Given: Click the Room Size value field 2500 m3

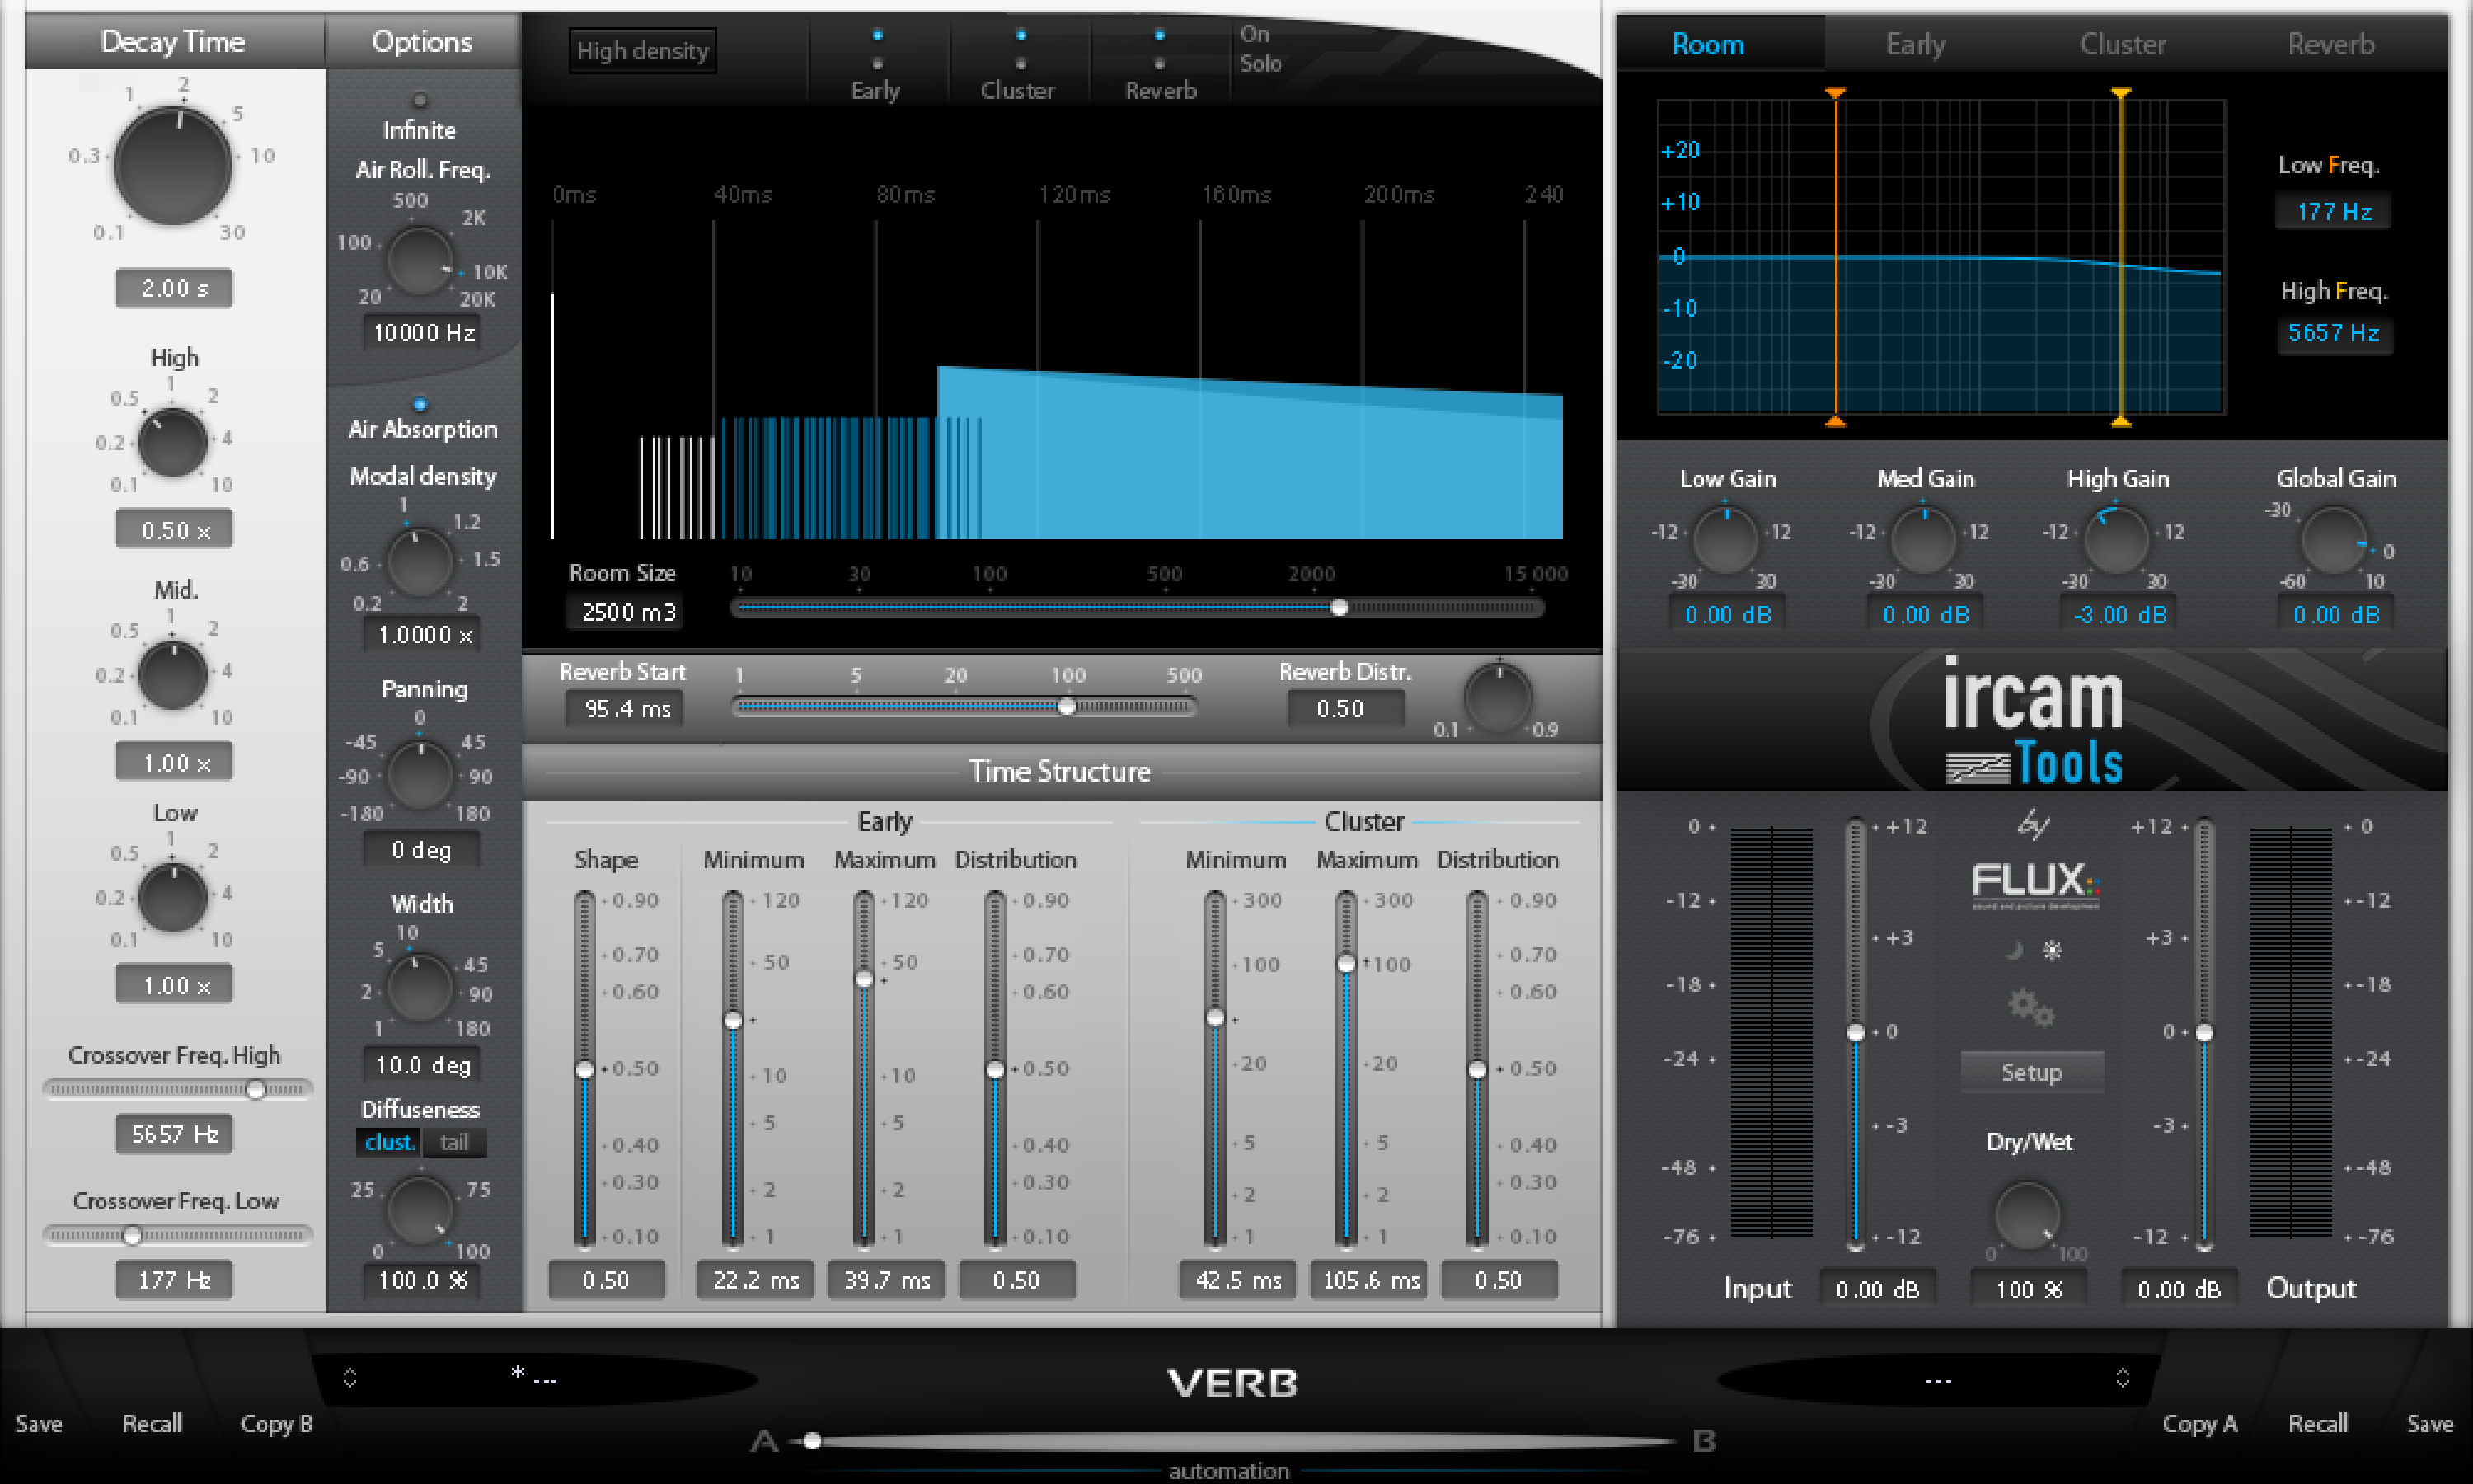Looking at the screenshot, I should [624, 612].
